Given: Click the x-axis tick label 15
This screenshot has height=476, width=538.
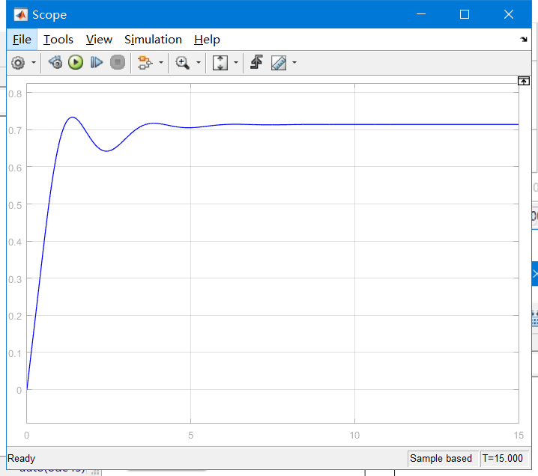Looking at the screenshot, I should coord(519,436).
